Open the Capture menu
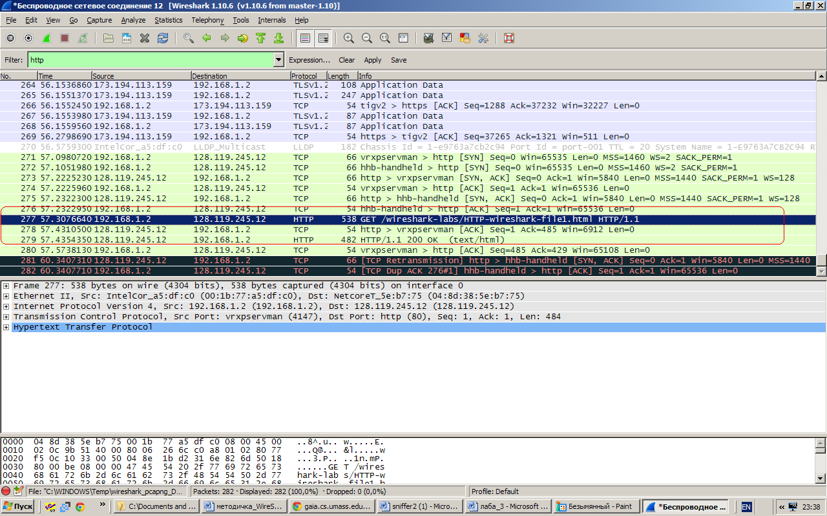Screen dimensions: 827x516 99,20
